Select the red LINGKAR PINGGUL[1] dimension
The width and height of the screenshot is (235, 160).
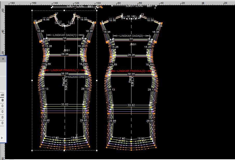point(65,70)
